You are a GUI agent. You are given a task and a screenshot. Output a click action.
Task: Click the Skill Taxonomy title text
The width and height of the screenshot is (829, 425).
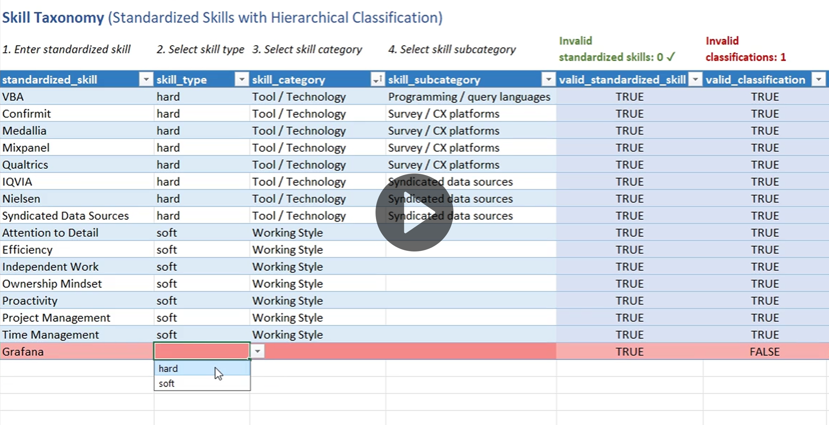[222, 18]
